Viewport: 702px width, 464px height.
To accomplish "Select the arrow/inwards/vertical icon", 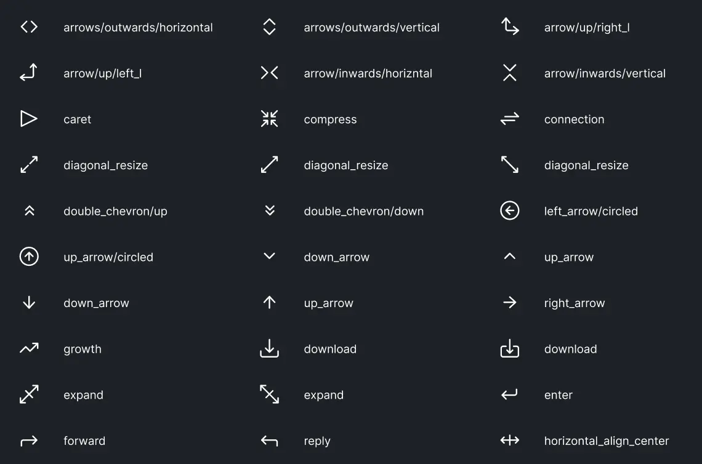I will click(x=510, y=73).
